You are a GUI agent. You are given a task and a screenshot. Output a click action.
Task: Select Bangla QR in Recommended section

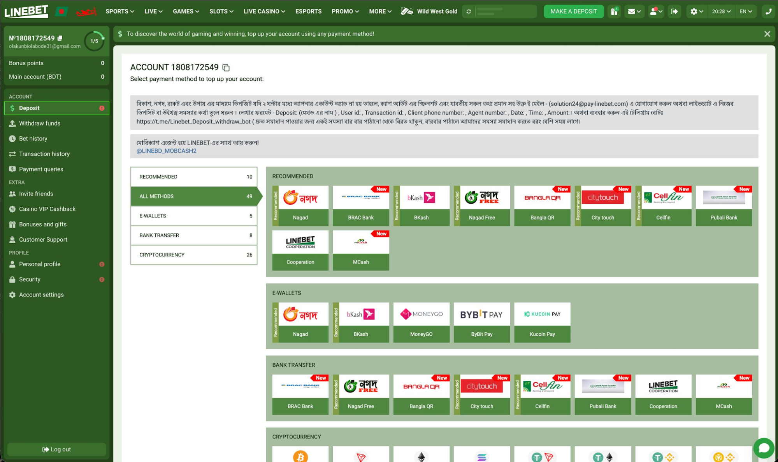(542, 206)
